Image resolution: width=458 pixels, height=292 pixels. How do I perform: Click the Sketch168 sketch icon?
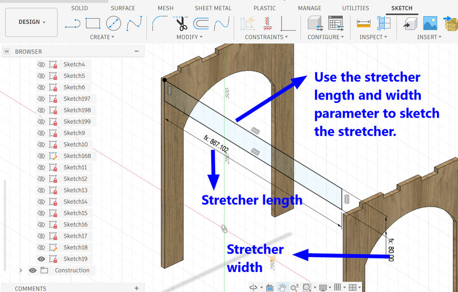tap(53, 156)
